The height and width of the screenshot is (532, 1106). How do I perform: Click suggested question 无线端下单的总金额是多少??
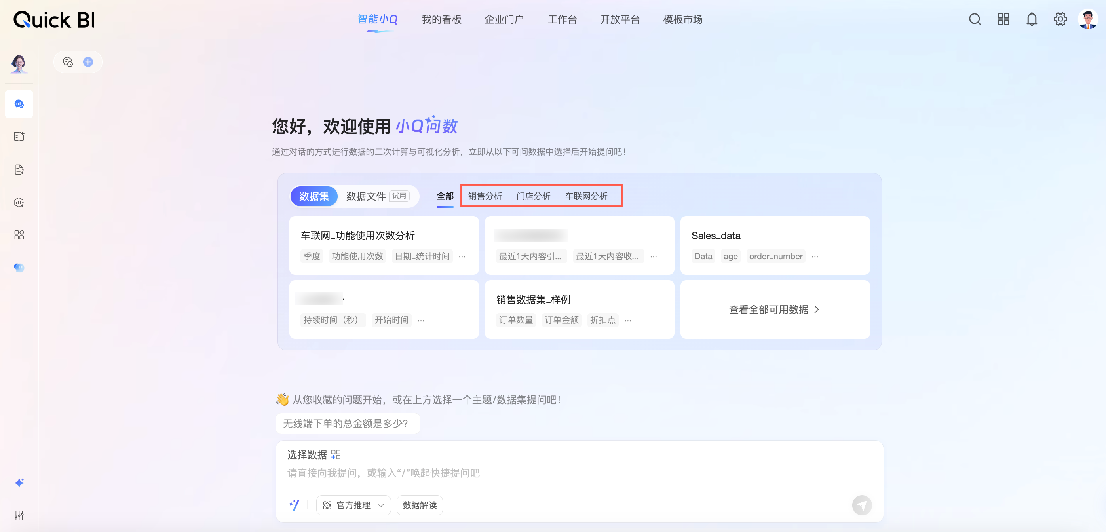pyautogui.click(x=347, y=424)
